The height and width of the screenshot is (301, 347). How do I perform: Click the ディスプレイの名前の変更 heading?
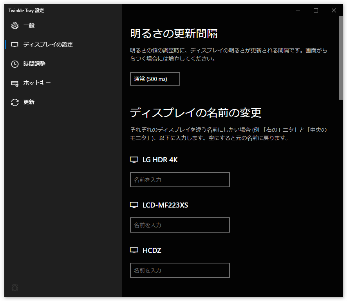click(196, 113)
